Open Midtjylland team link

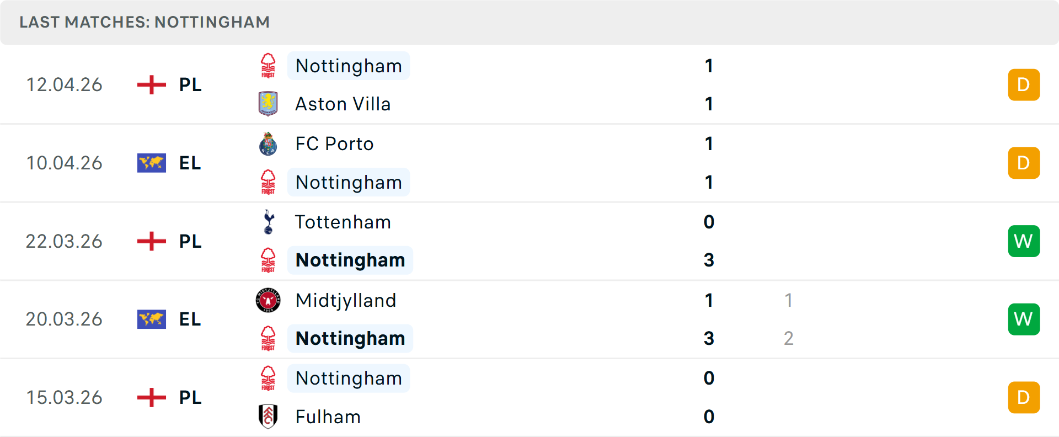[346, 300]
